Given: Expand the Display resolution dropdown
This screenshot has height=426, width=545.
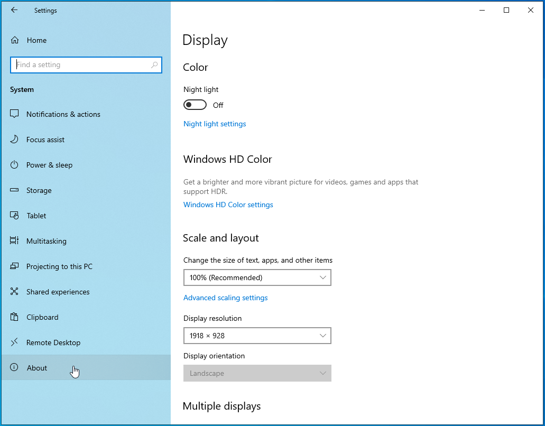Looking at the screenshot, I should (257, 336).
